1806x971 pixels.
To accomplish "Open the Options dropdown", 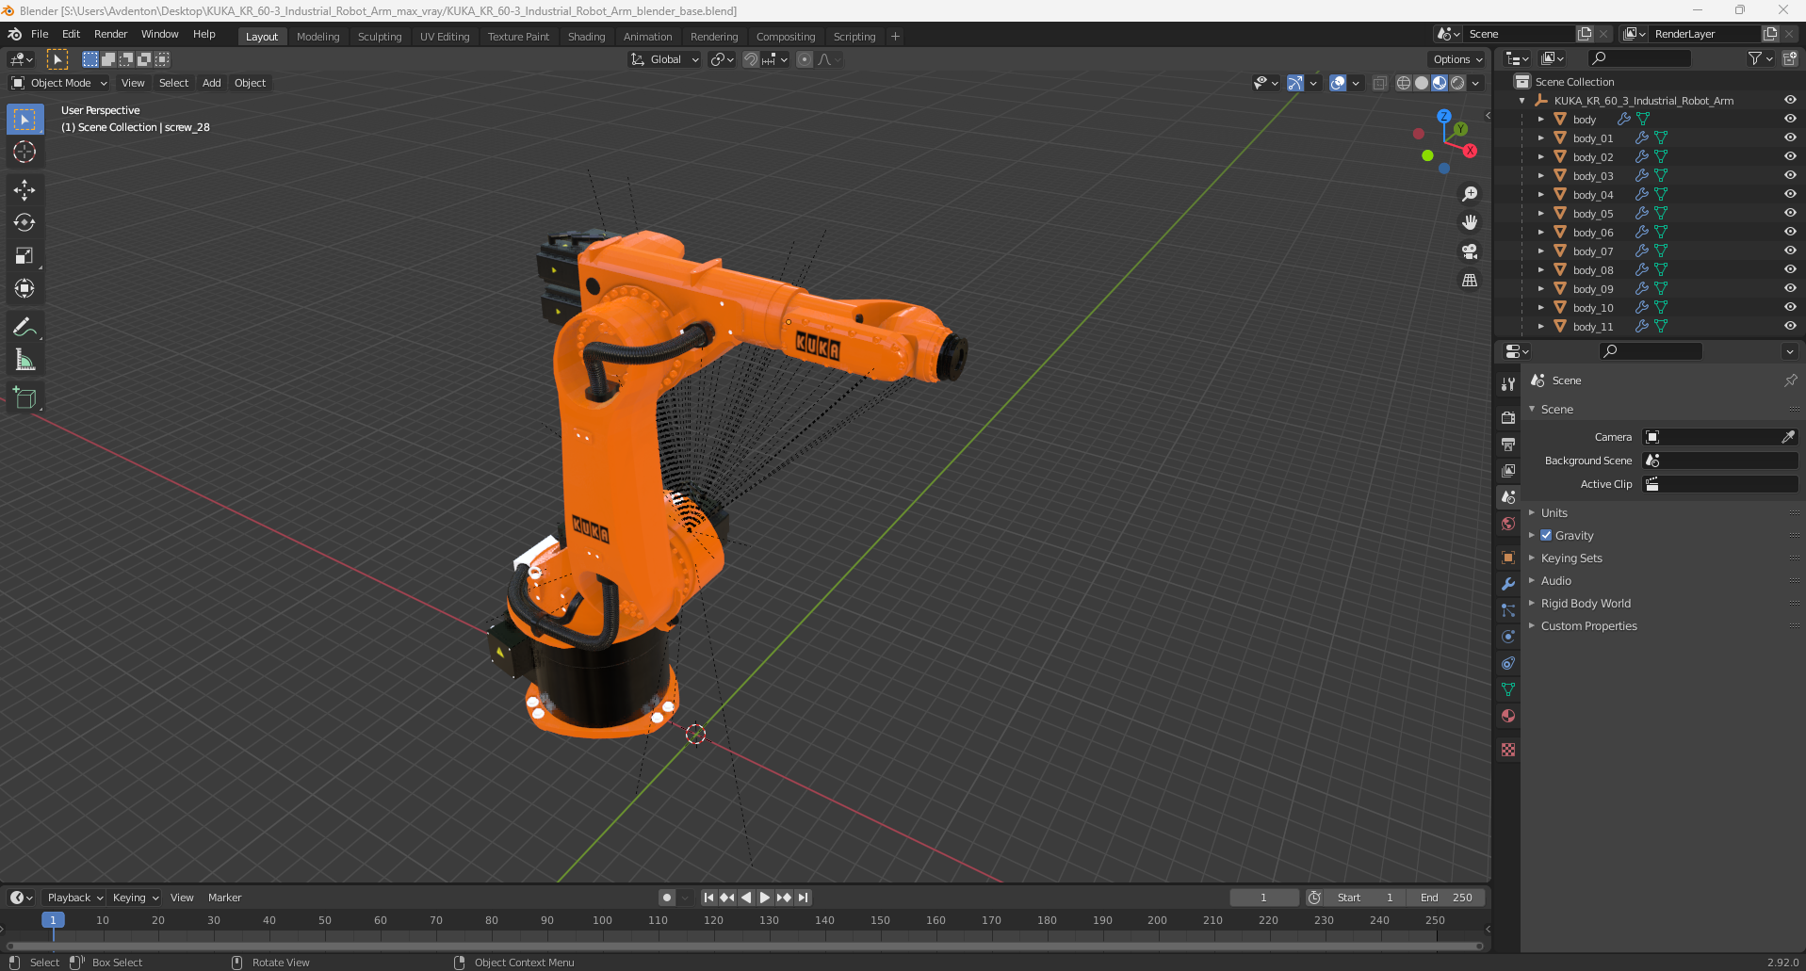I will 1457,59.
